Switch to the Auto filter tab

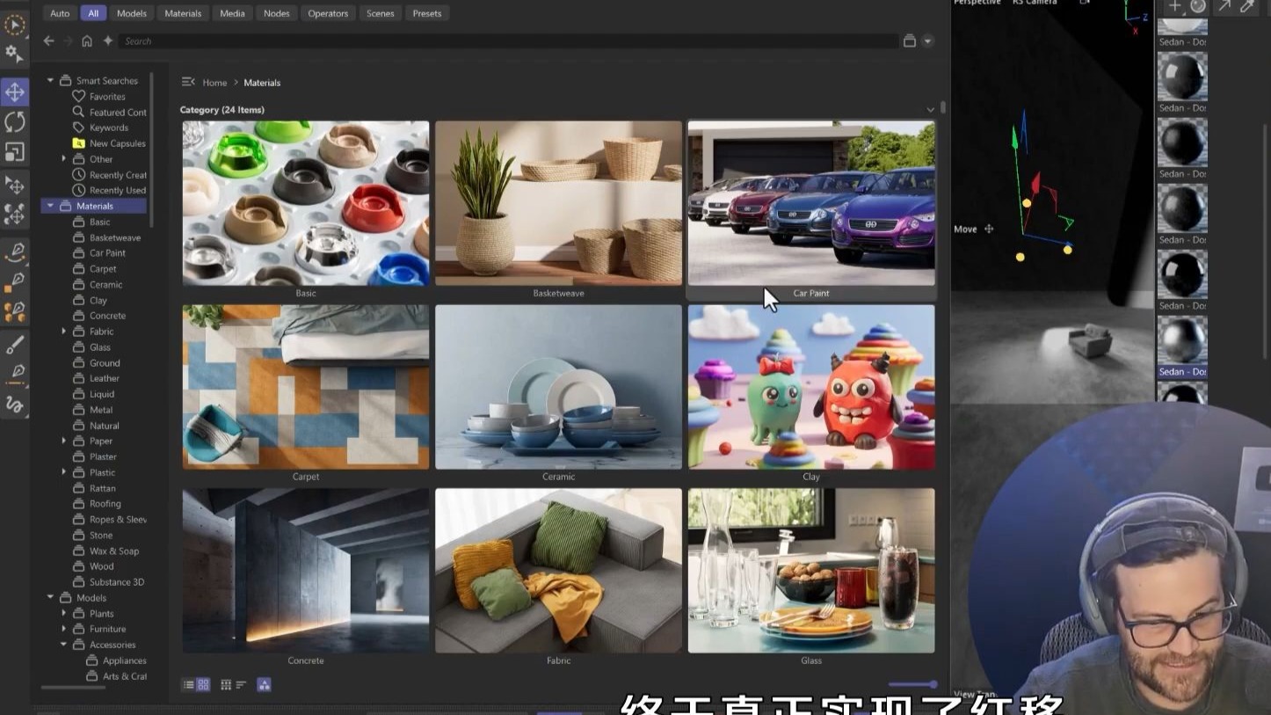click(x=60, y=13)
